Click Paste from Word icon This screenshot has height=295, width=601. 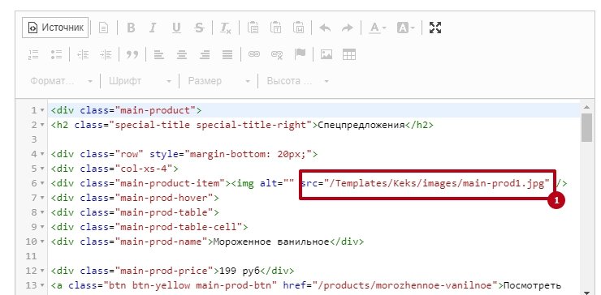(x=298, y=28)
